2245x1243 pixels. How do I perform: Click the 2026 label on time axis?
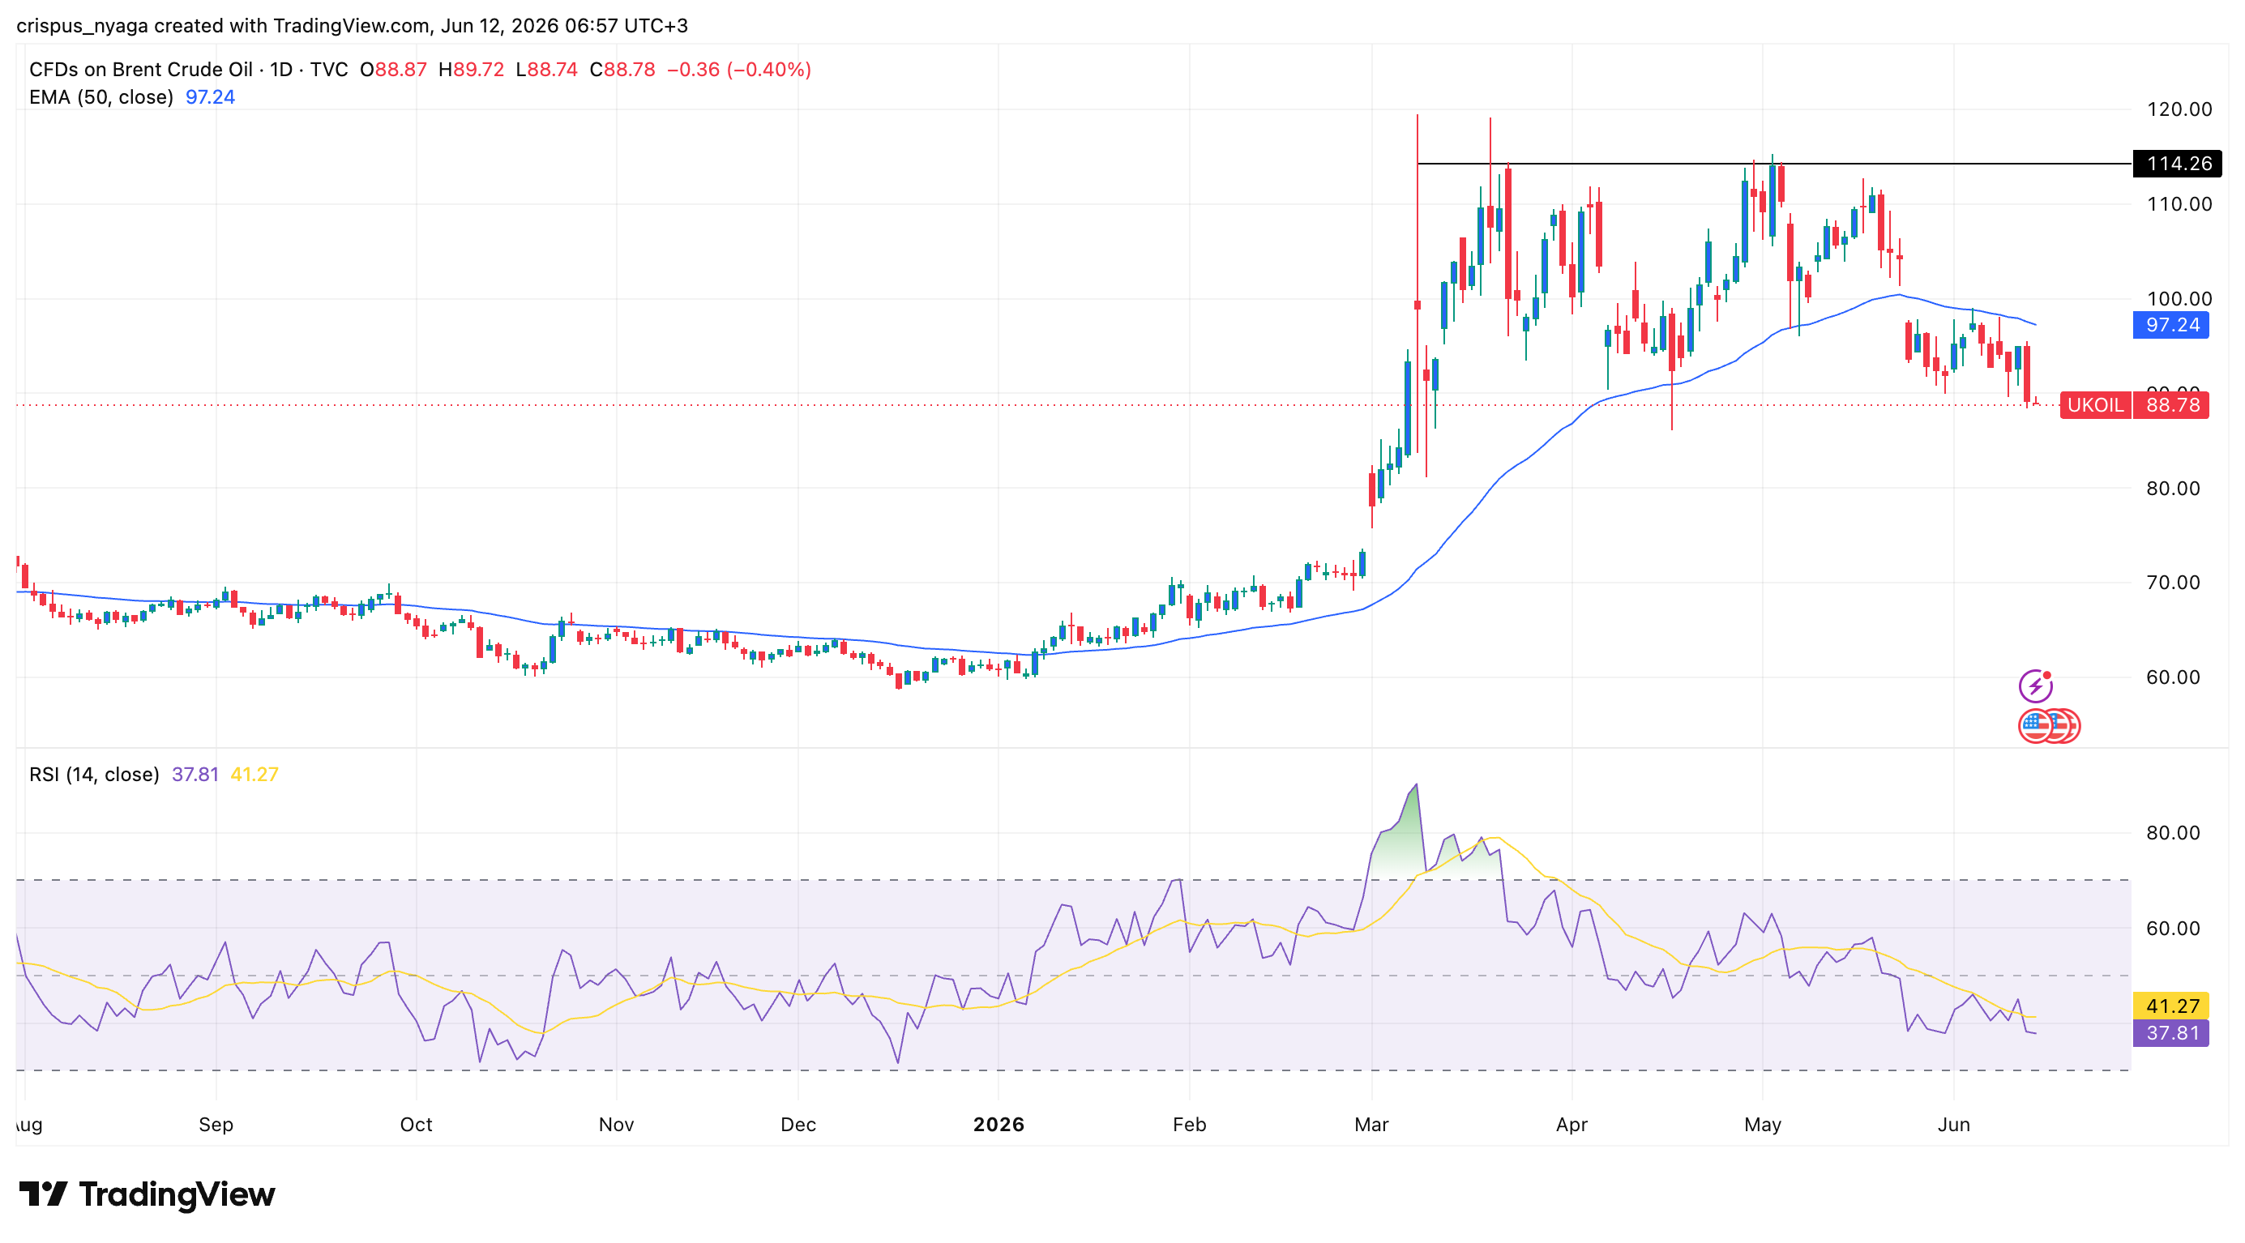tap(998, 1125)
